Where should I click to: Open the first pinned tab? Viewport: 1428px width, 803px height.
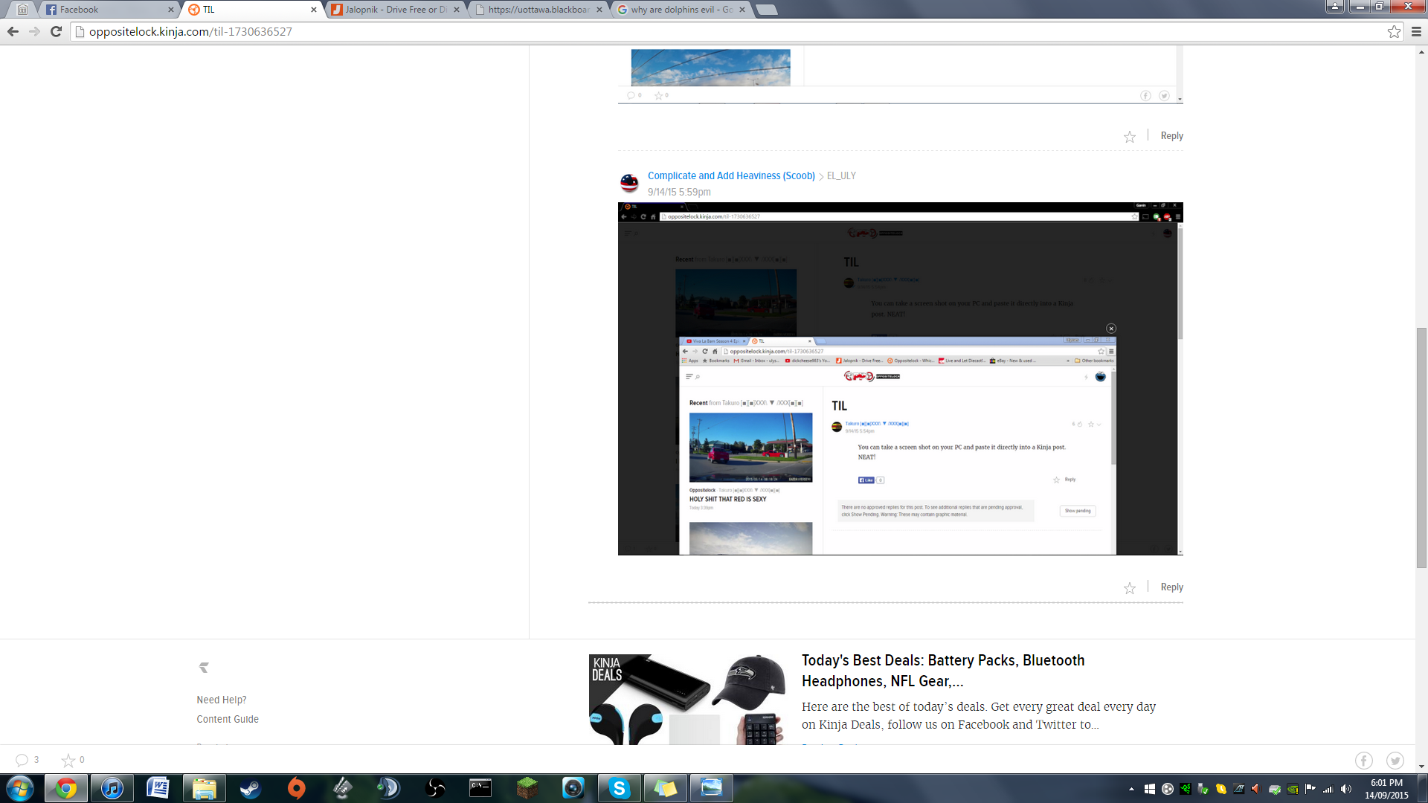point(22,10)
